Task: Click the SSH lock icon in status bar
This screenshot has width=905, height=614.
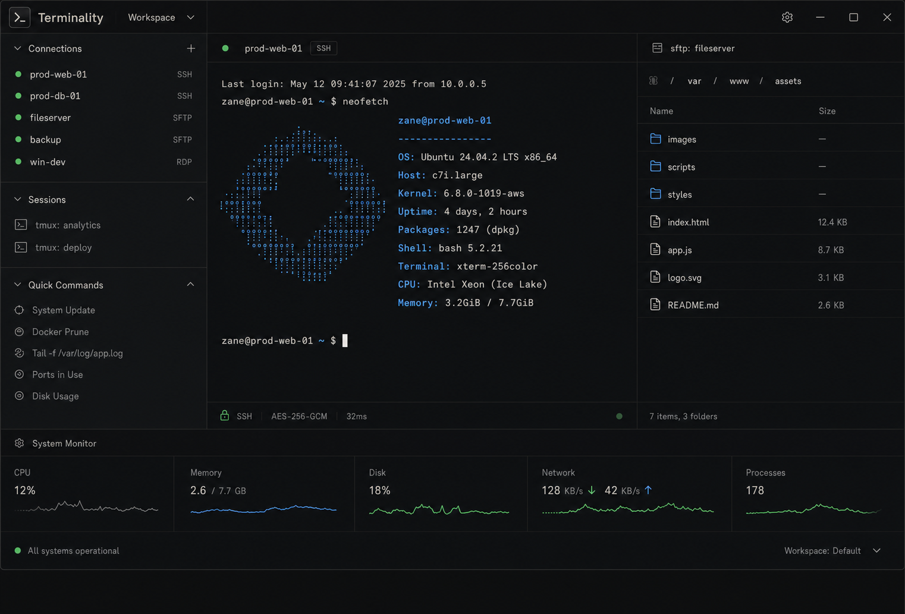Action: point(225,415)
